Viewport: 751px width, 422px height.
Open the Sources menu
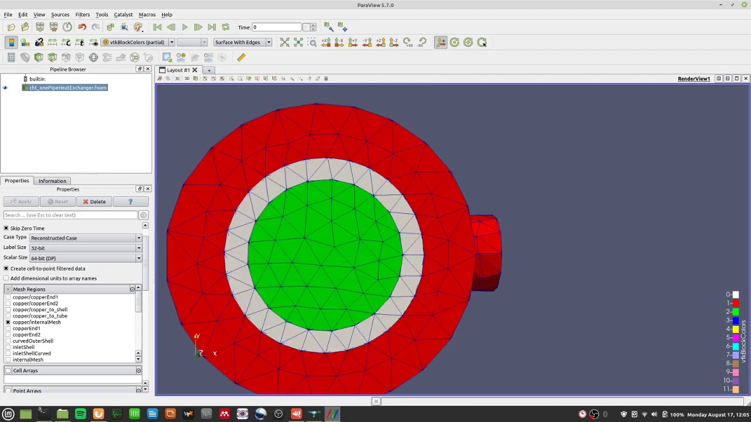pyautogui.click(x=60, y=15)
